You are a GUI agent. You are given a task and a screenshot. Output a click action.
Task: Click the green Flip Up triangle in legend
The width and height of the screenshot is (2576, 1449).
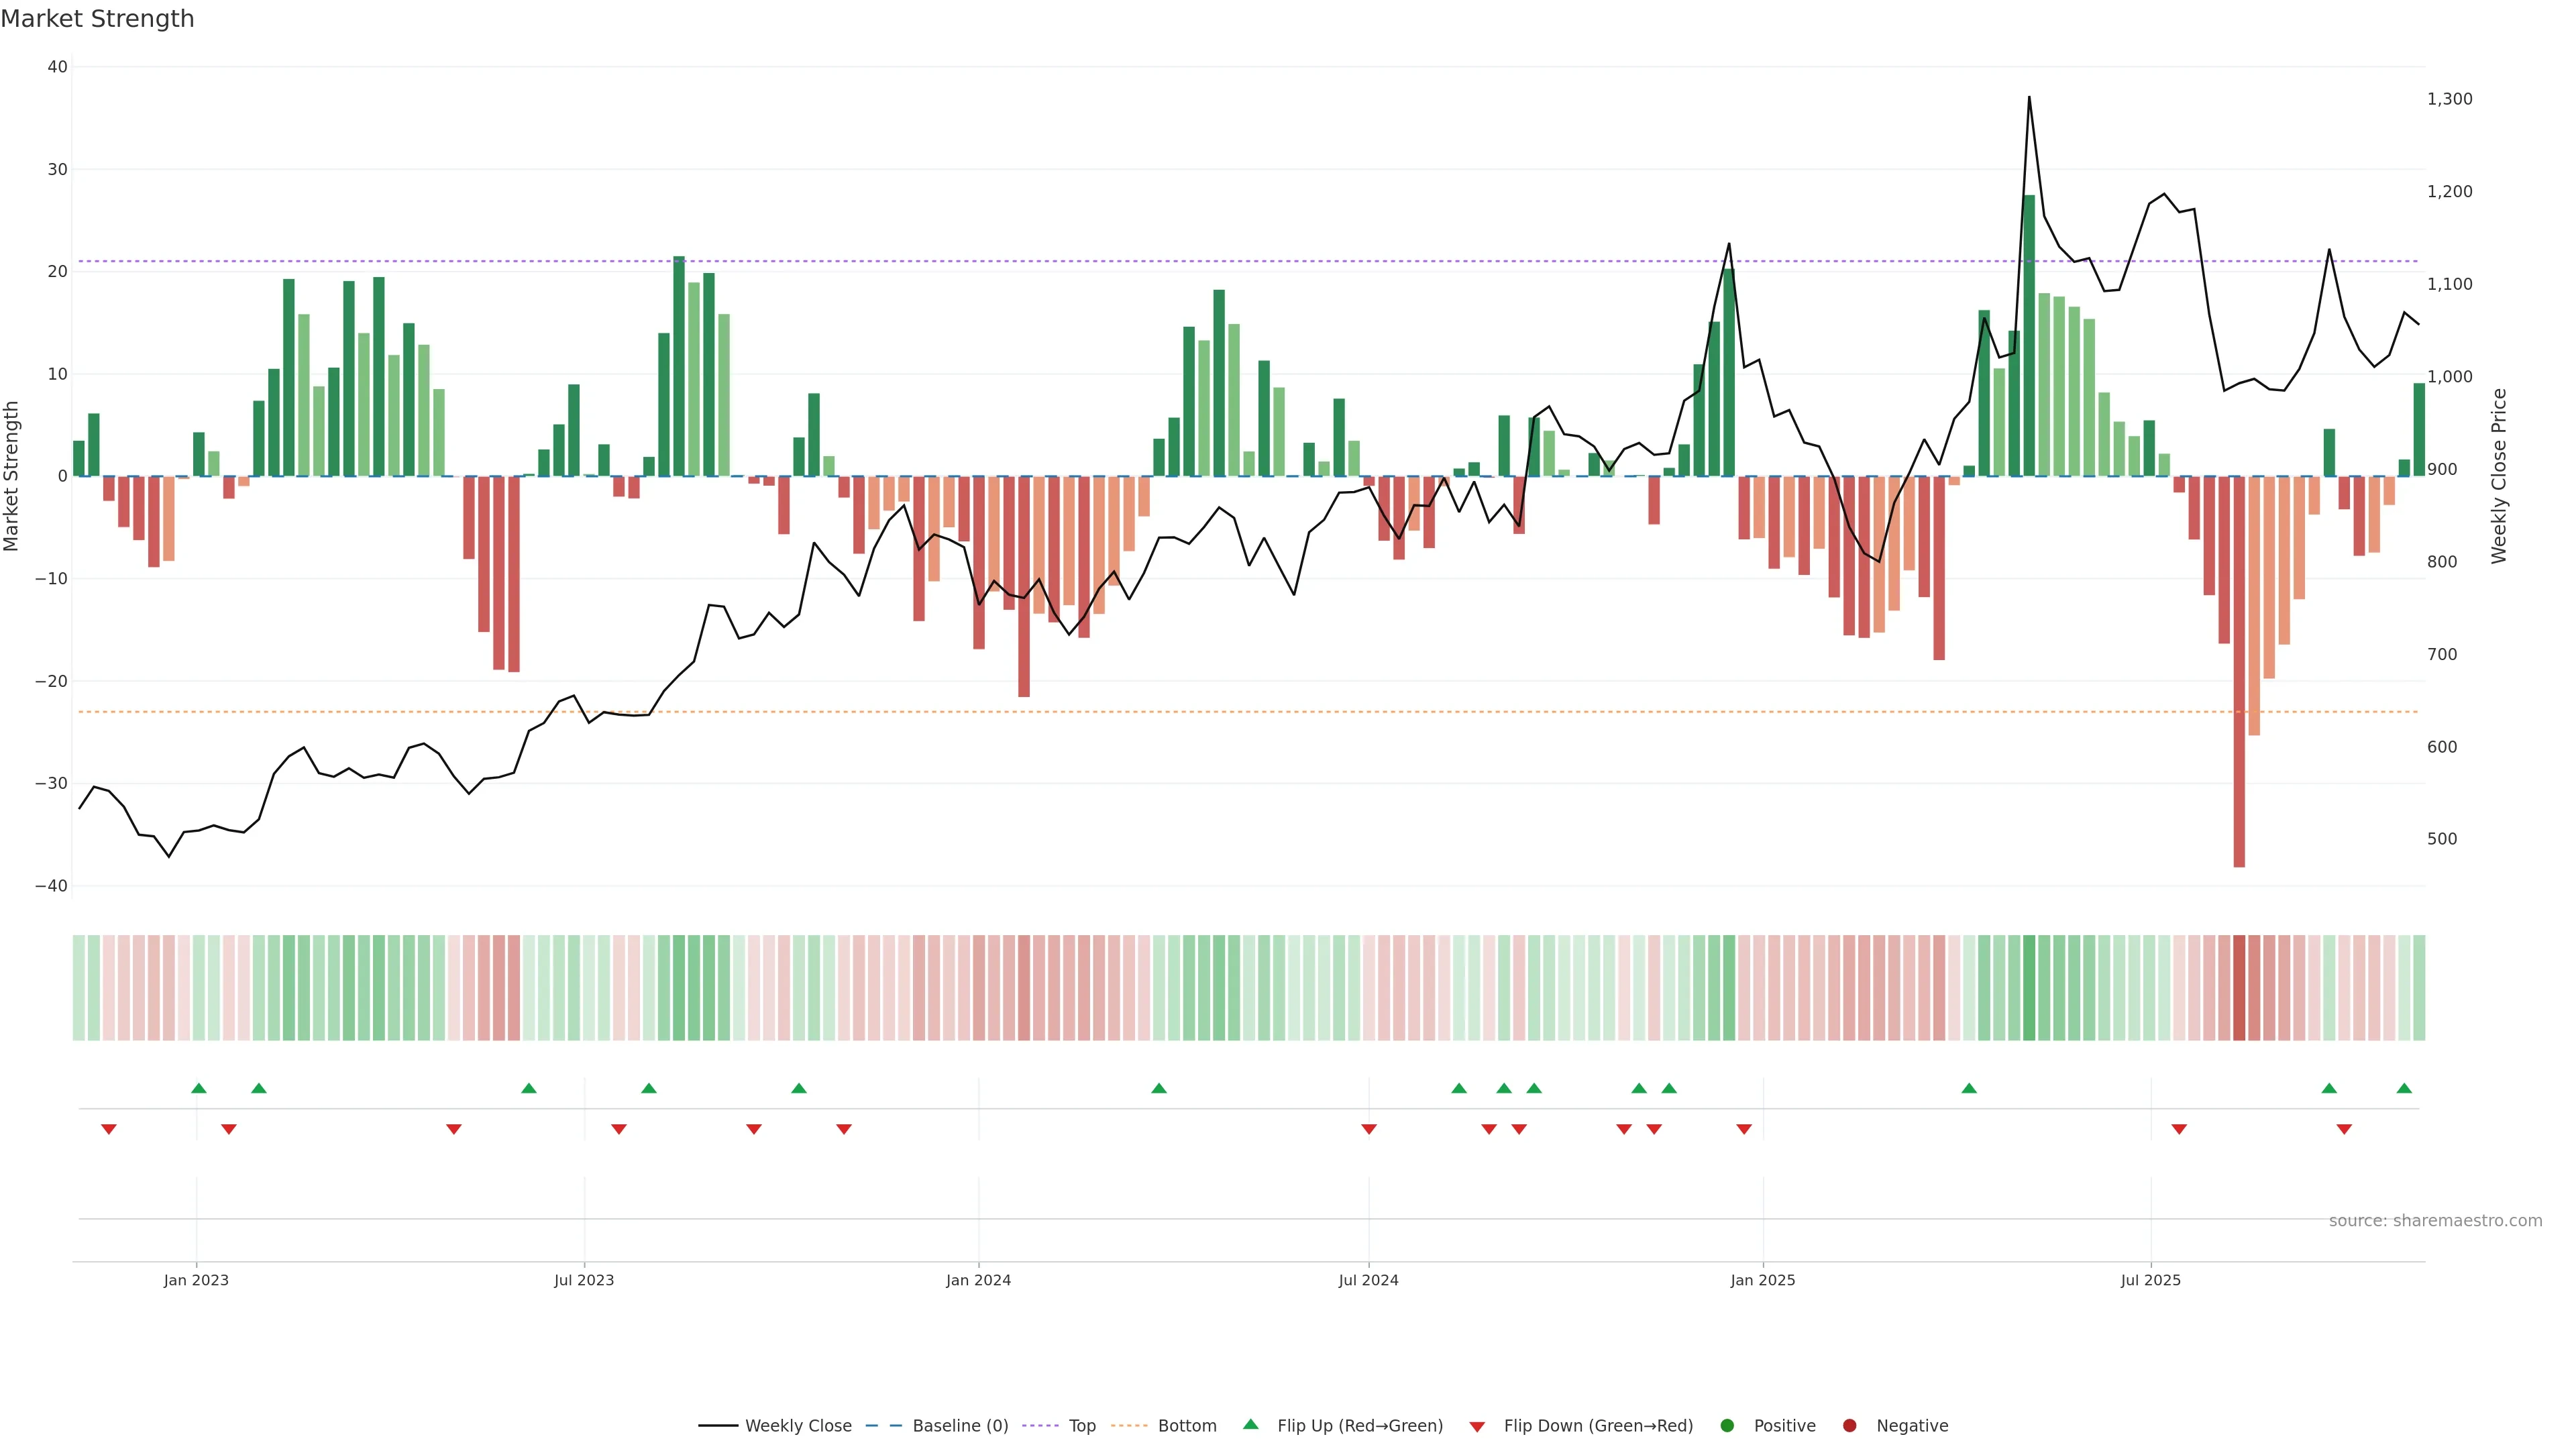1250,1425
